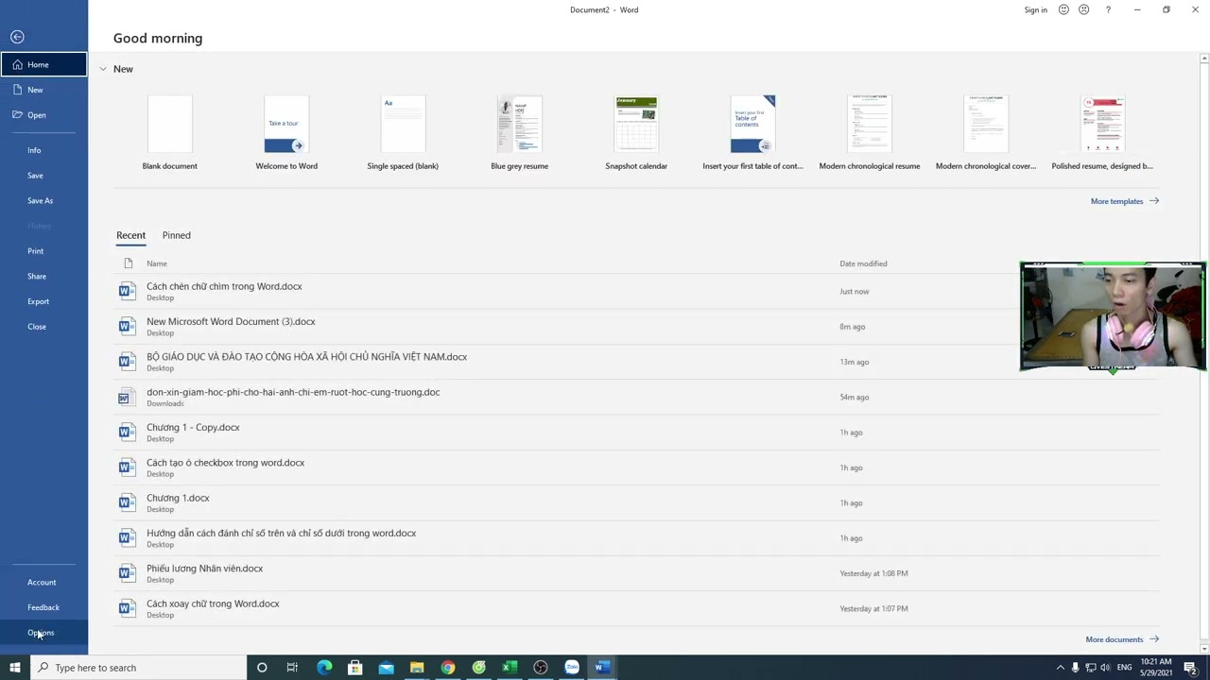Choose Close in the sidebar
Screen dimensions: 1210x680
[43, 327]
